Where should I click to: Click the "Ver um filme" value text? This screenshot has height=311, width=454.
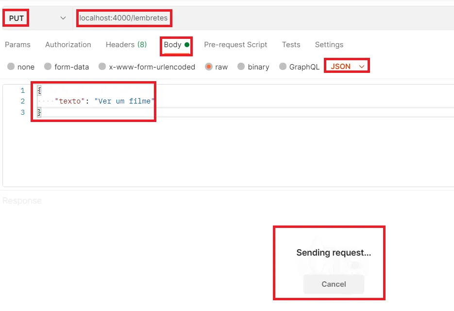tap(124, 101)
